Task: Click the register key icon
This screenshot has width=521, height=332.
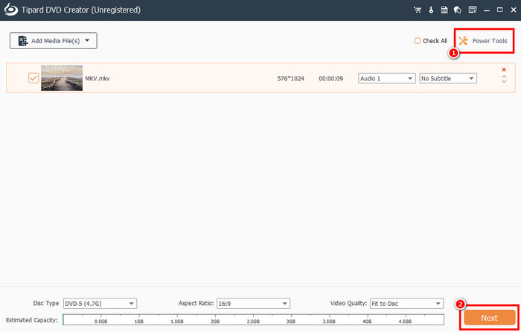Action: 431,10
